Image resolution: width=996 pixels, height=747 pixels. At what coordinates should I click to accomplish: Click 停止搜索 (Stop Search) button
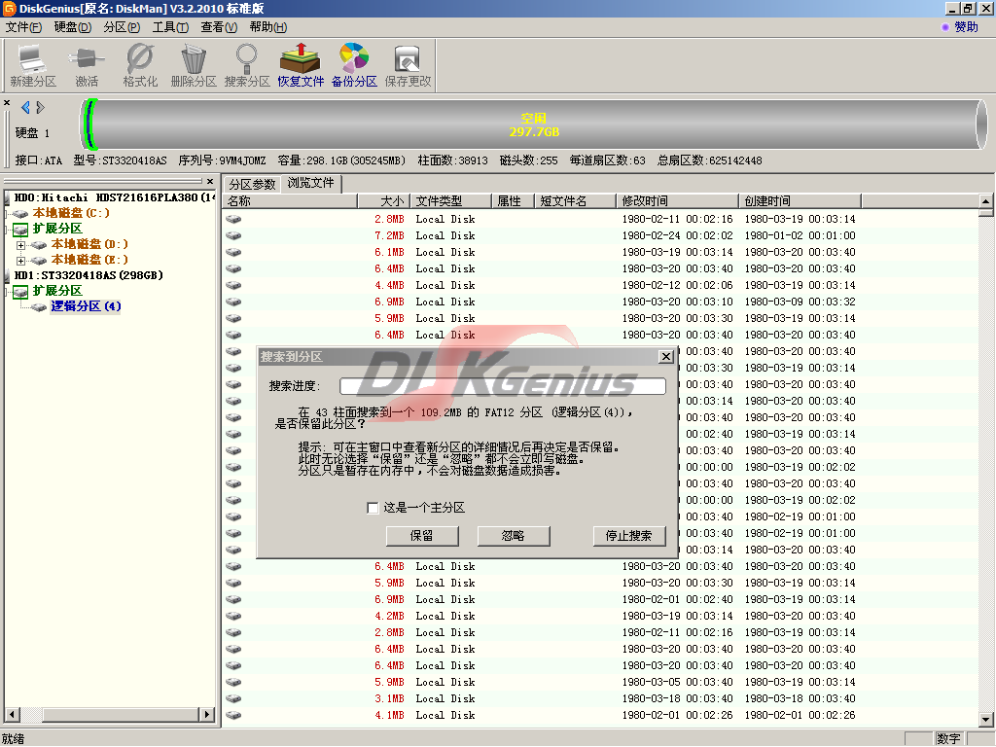click(x=629, y=536)
